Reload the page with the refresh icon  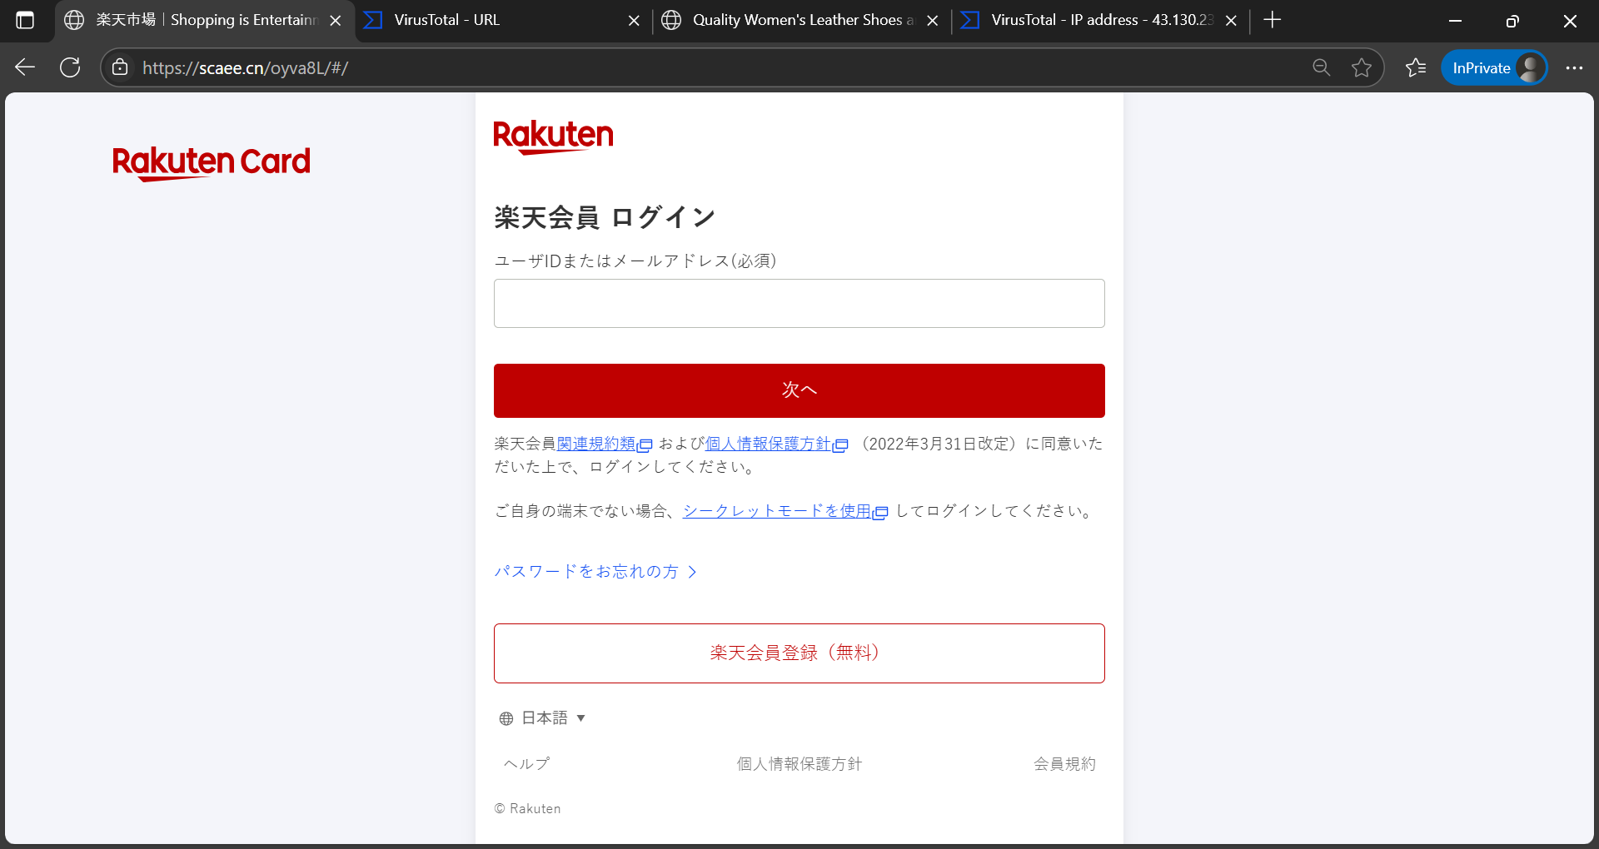pos(70,67)
